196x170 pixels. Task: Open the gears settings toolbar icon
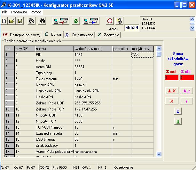pos(32,21)
